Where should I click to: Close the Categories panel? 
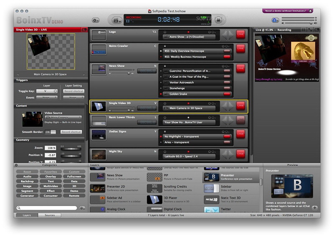[16, 165]
